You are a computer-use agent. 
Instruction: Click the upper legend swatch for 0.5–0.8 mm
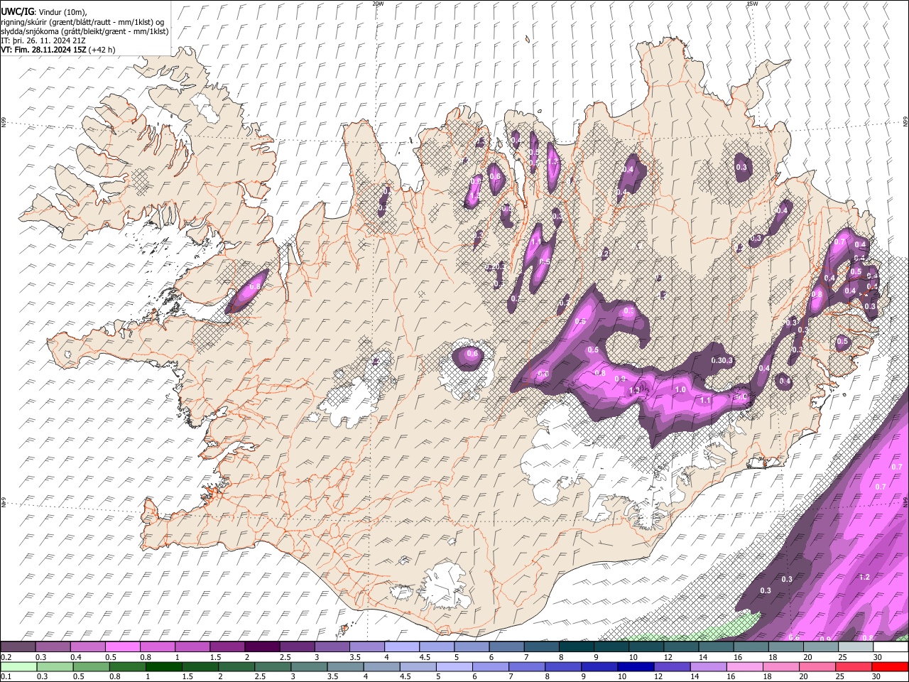point(122,647)
